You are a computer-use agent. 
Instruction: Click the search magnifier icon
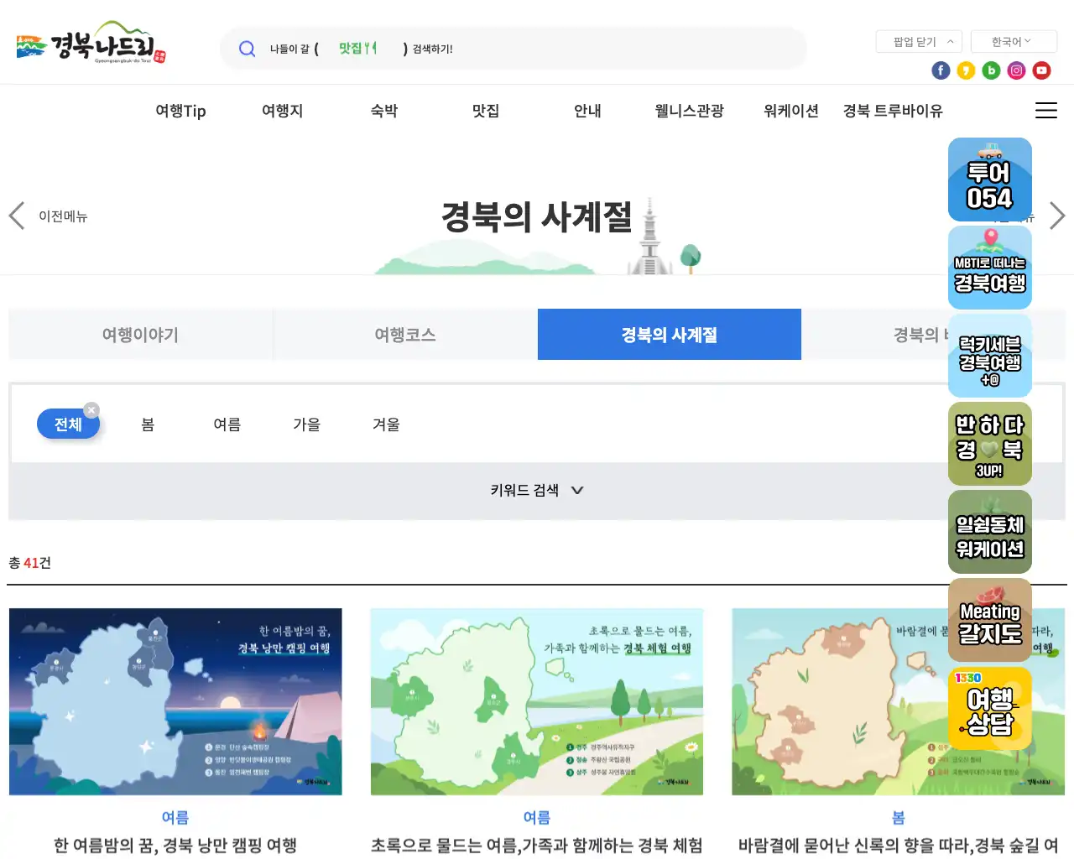tap(247, 49)
